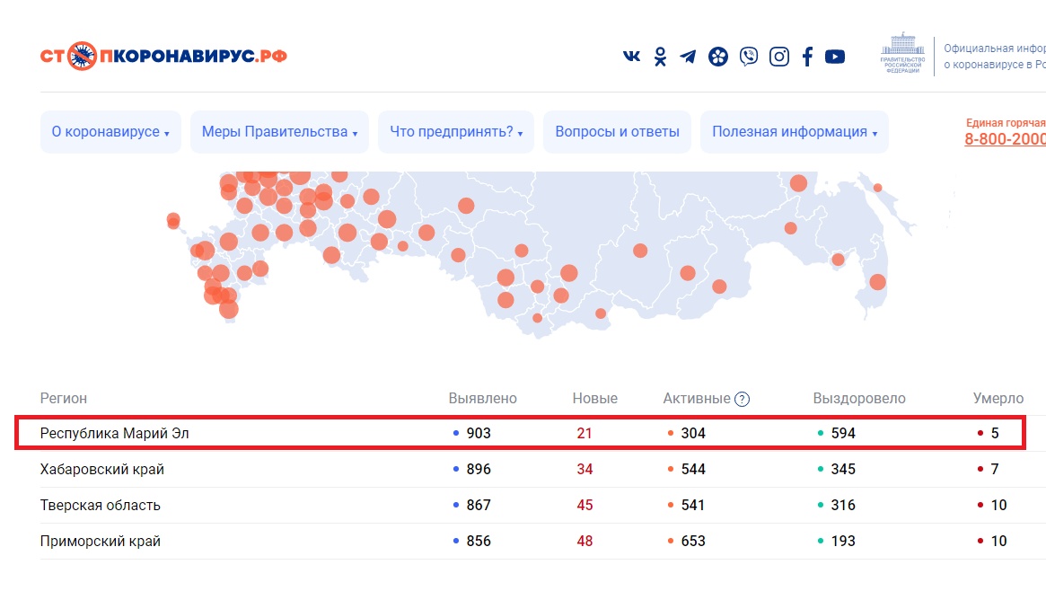Open the Telegram channel icon
The height and width of the screenshot is (591, 1046).
click(x=688, y=57)
